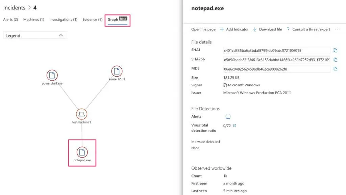Click inside the MD5 value field
Viewport: 346px width, 195px height.
[276, 69]
